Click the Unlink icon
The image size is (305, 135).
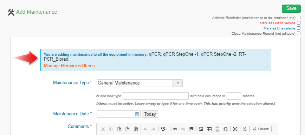183,129
